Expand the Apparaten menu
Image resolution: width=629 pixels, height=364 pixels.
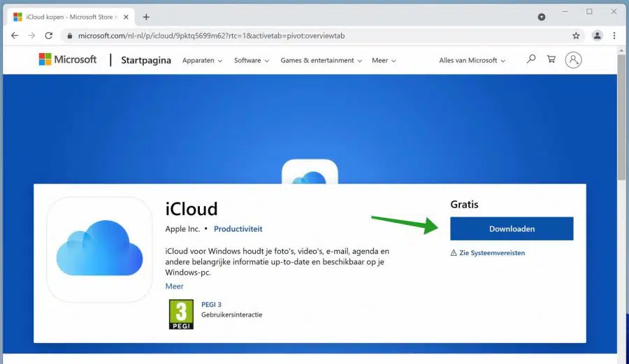(x=202, y=61)
